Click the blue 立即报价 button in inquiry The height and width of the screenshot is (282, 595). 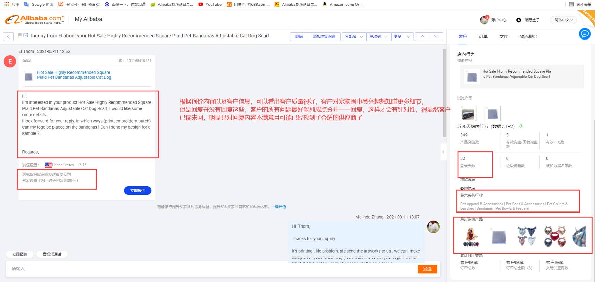tap(138, 190)
